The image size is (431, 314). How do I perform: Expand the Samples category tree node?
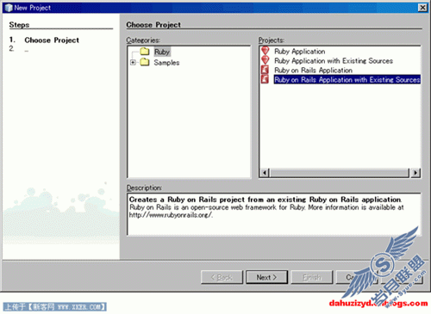coord(133,62)
